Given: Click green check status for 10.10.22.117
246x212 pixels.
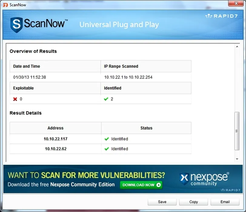Looking at the screenshot, I should [107, 139].
